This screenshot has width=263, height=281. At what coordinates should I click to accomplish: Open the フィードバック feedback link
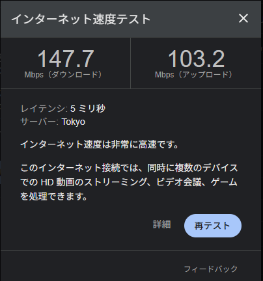(211, 269)
